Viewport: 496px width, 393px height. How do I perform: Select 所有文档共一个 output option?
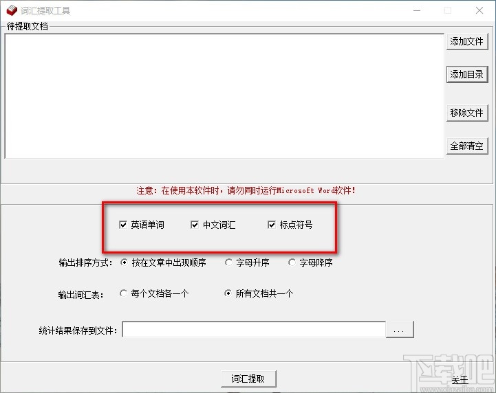pos(228,293)
